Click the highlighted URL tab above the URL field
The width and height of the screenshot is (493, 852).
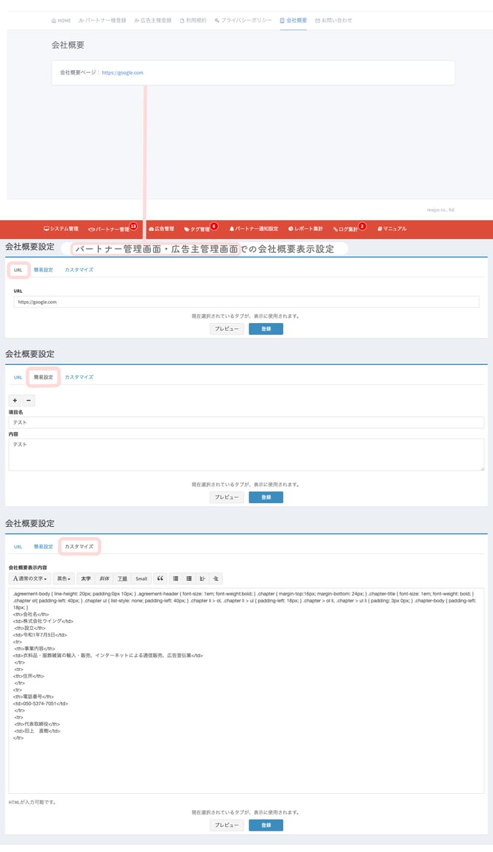coord(18,270)
